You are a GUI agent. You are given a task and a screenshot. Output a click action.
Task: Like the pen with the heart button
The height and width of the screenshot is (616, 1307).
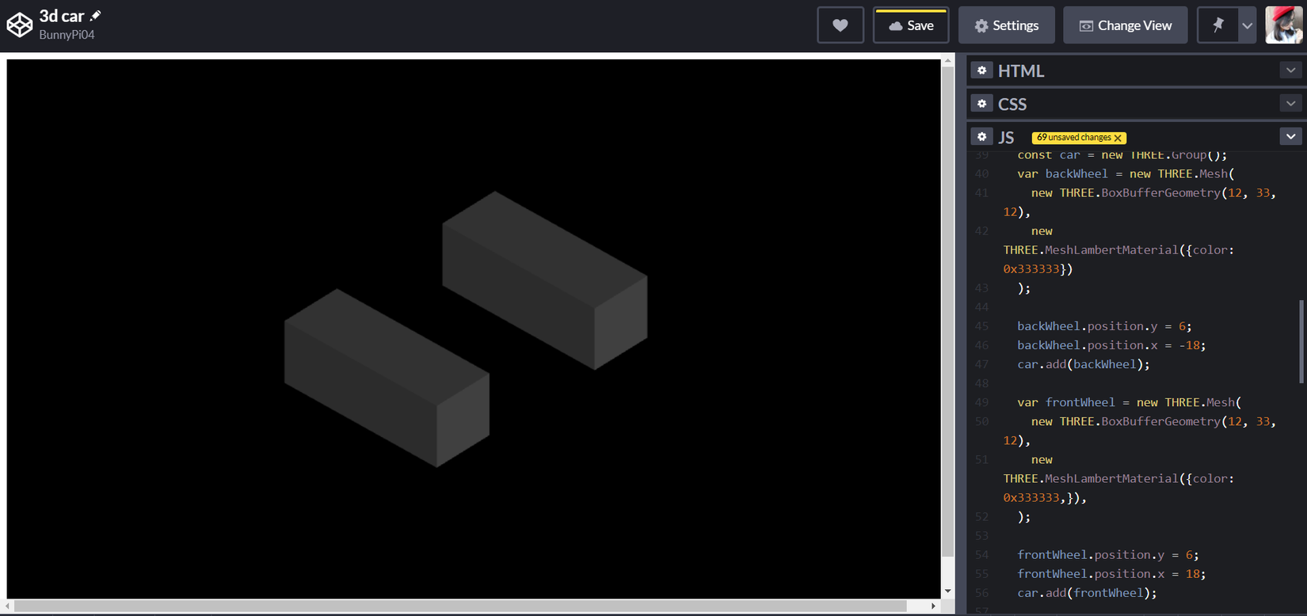coord(840,25)
